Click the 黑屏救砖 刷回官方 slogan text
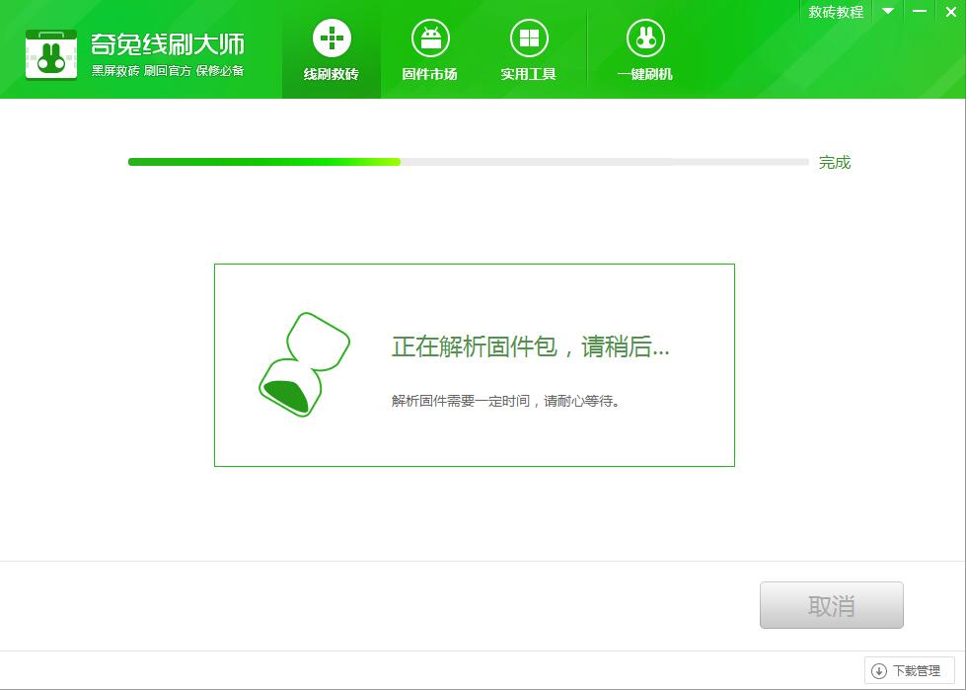966x690 pixels. (x=167, y=71)
